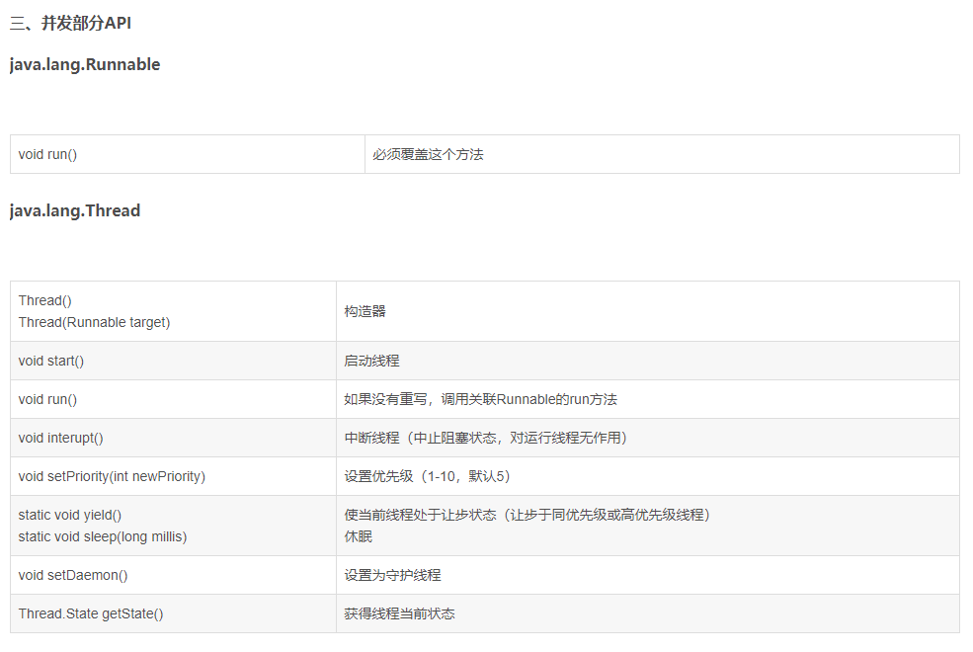Click the 必须覆盖这个方法 description cell
This screenshot has width=973, height=652.
[x=428, y=154]
